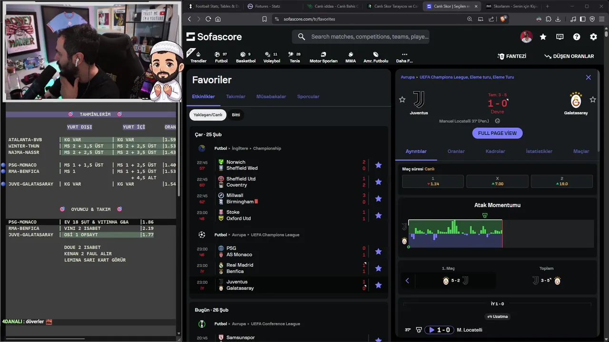Click the screen icon beside help
Screen dimensions: 609x342
pyautogui.click(x=560, y=37)
